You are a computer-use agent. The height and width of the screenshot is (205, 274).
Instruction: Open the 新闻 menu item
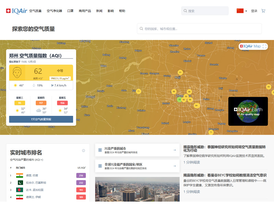(100, 11)
